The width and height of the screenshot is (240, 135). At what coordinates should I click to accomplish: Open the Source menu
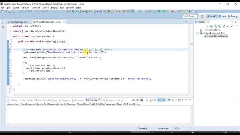[x=16, y=7]
